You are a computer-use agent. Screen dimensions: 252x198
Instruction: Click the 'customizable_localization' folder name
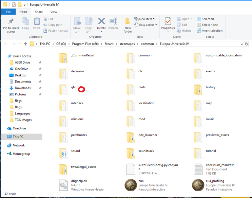[x=224, y=55]
